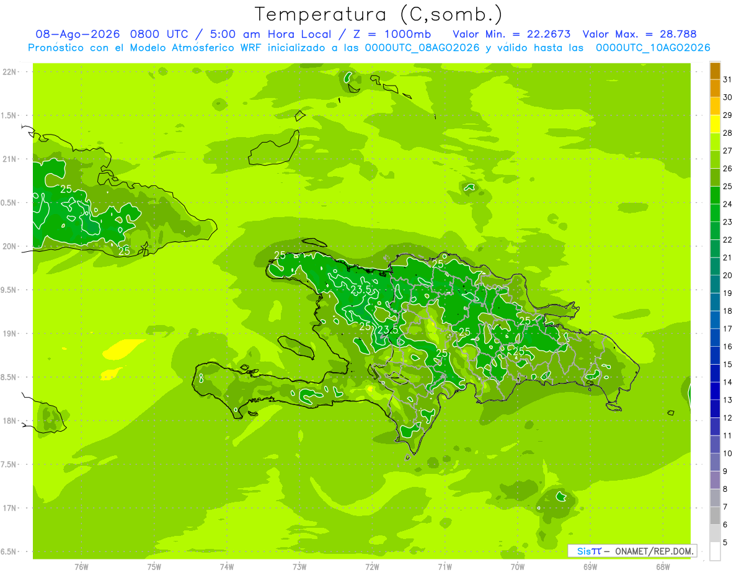
Task: Click the '69W' longitude axis label
Action: click(x=590, y=566)
